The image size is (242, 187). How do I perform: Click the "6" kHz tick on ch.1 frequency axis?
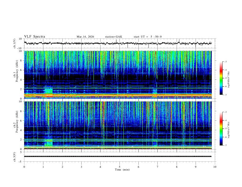[x=21, y=70]
